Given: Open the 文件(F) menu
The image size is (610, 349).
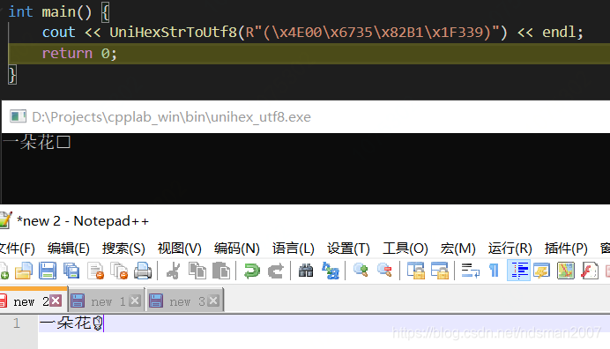Looking at the screenshot, I should pyautogui.click(x=17, y=249).
